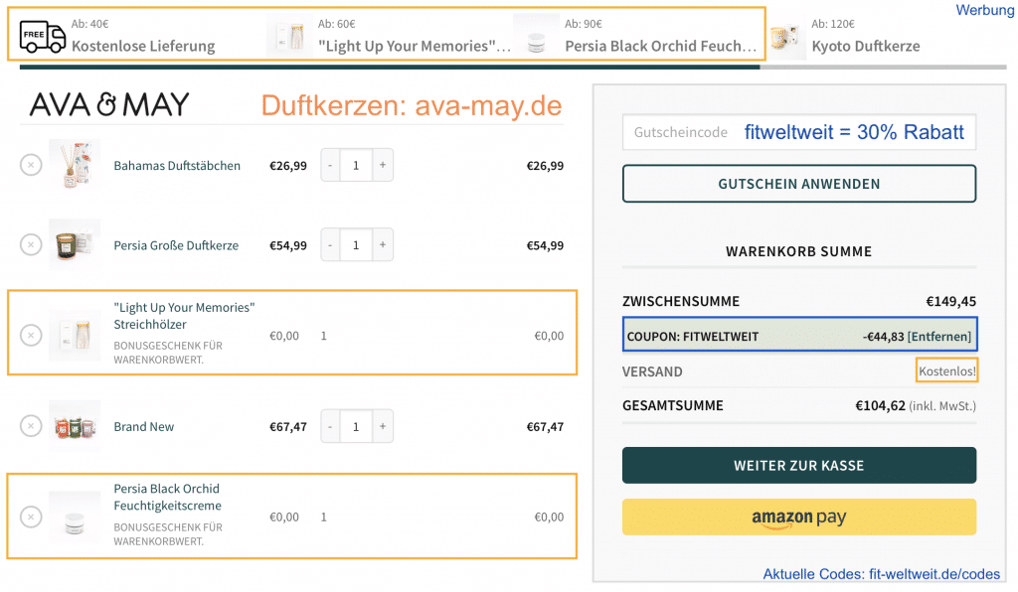Open Streichhölzer product thumbnail in cart row

75,335
